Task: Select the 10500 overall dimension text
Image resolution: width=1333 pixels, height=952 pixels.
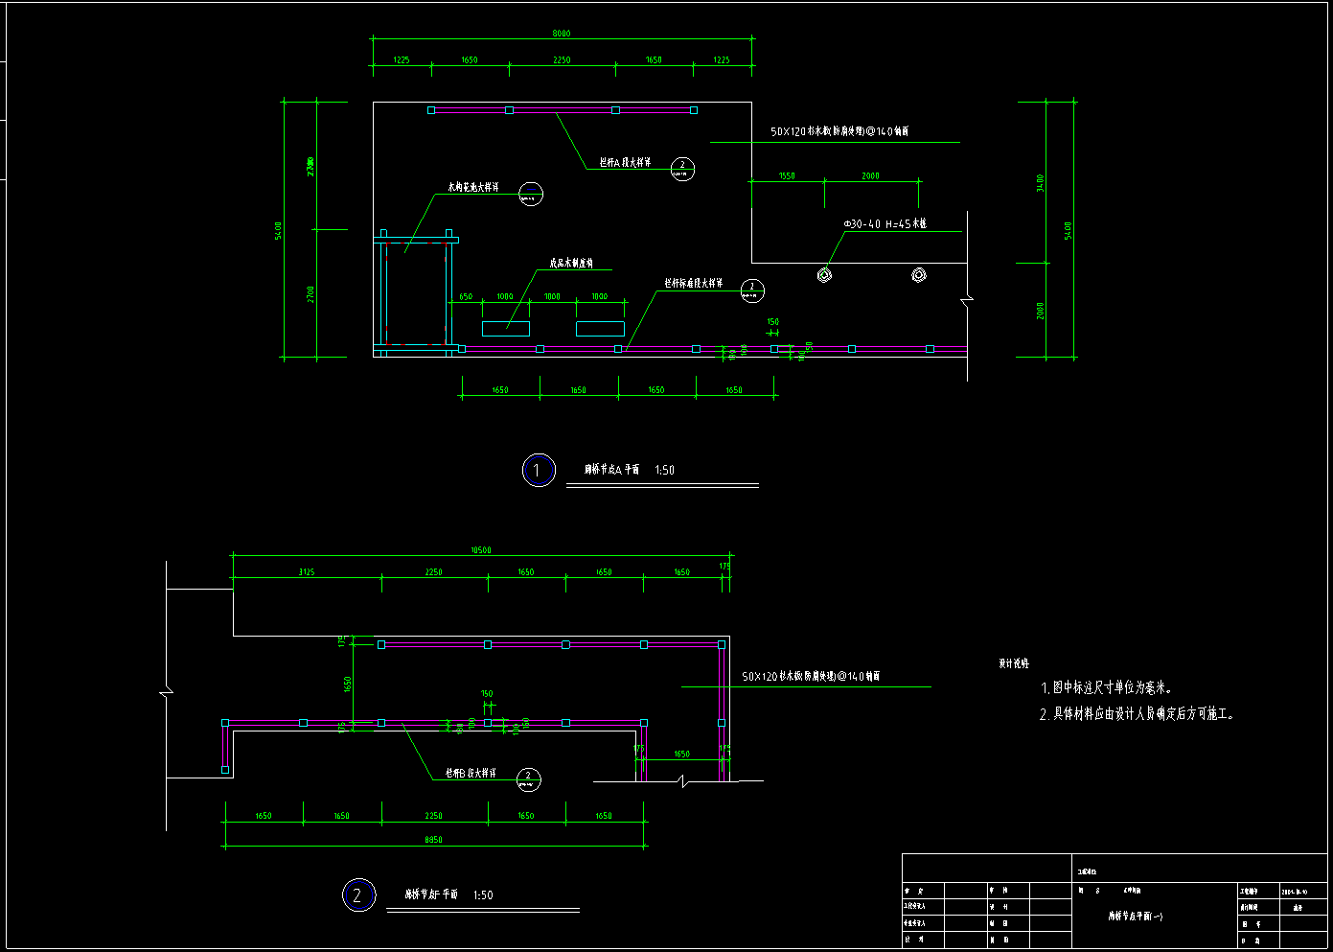Action: tap(480, 550)
